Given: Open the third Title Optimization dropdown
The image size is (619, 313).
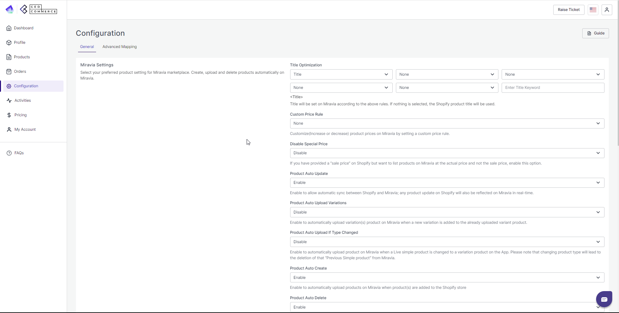Looking at the screenshot, I should [x=553, y=74].
